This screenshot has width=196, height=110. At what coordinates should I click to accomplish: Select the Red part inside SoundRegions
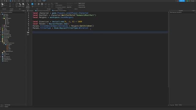[7, 20]
